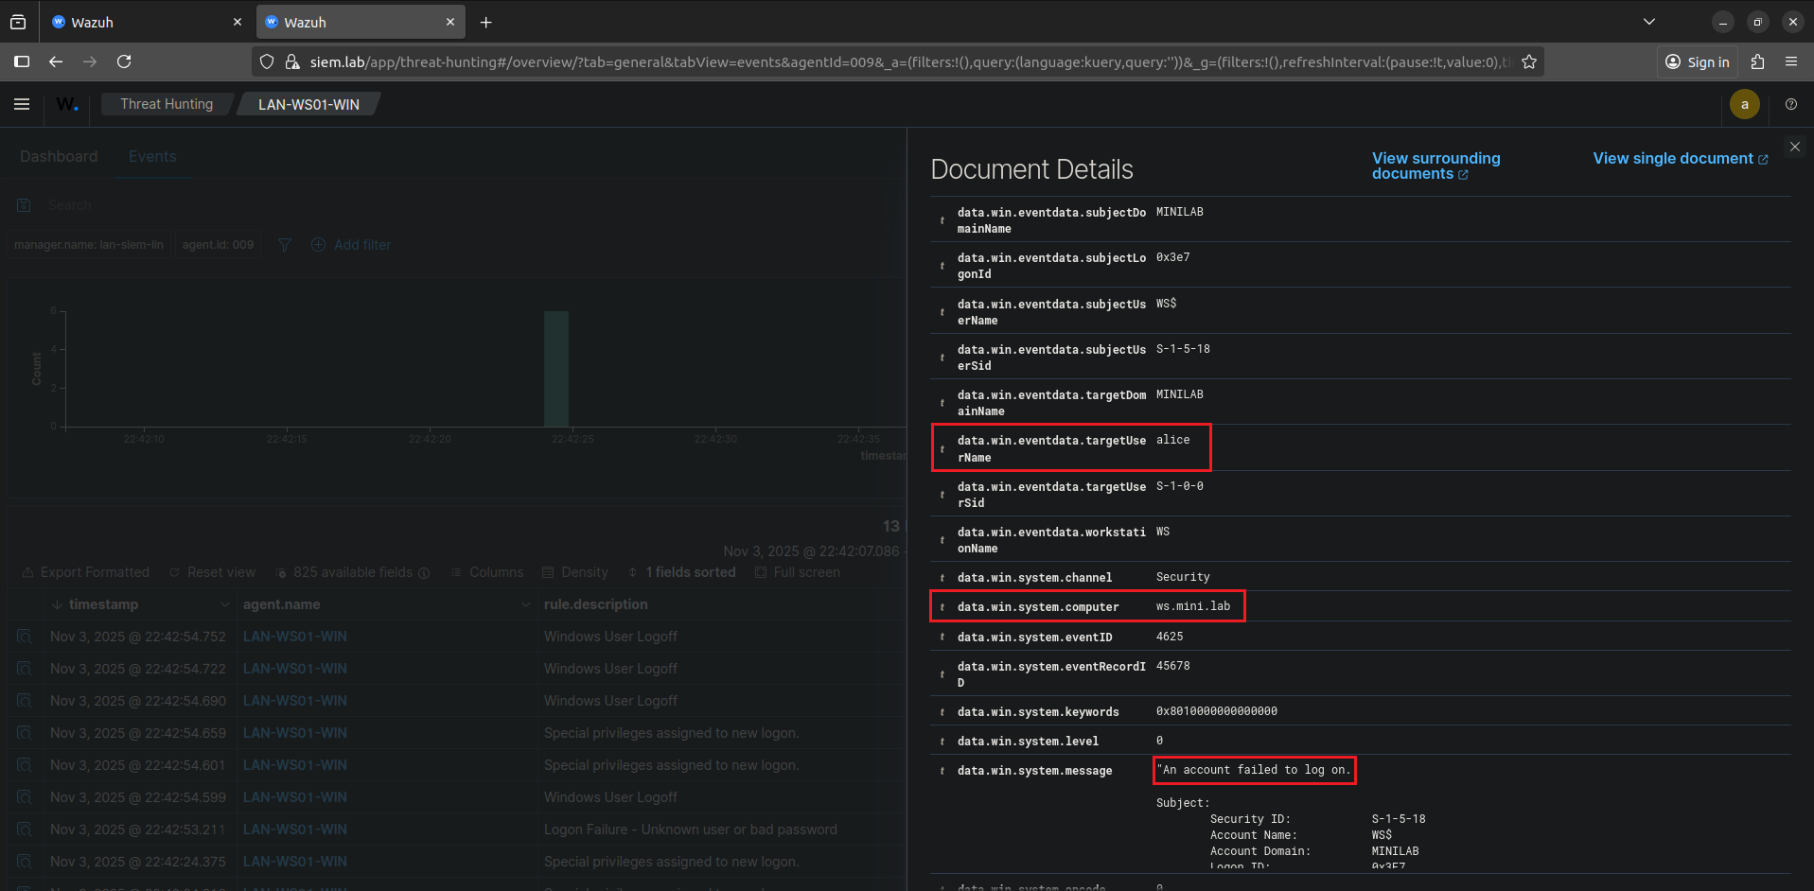This screenshot has height=891, width=1814.
Task: Click the histogram bar near 22:42:25
Action: tap(556, 369)
